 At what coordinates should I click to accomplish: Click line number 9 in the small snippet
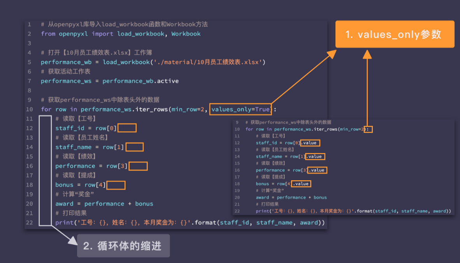pos(237,122)
